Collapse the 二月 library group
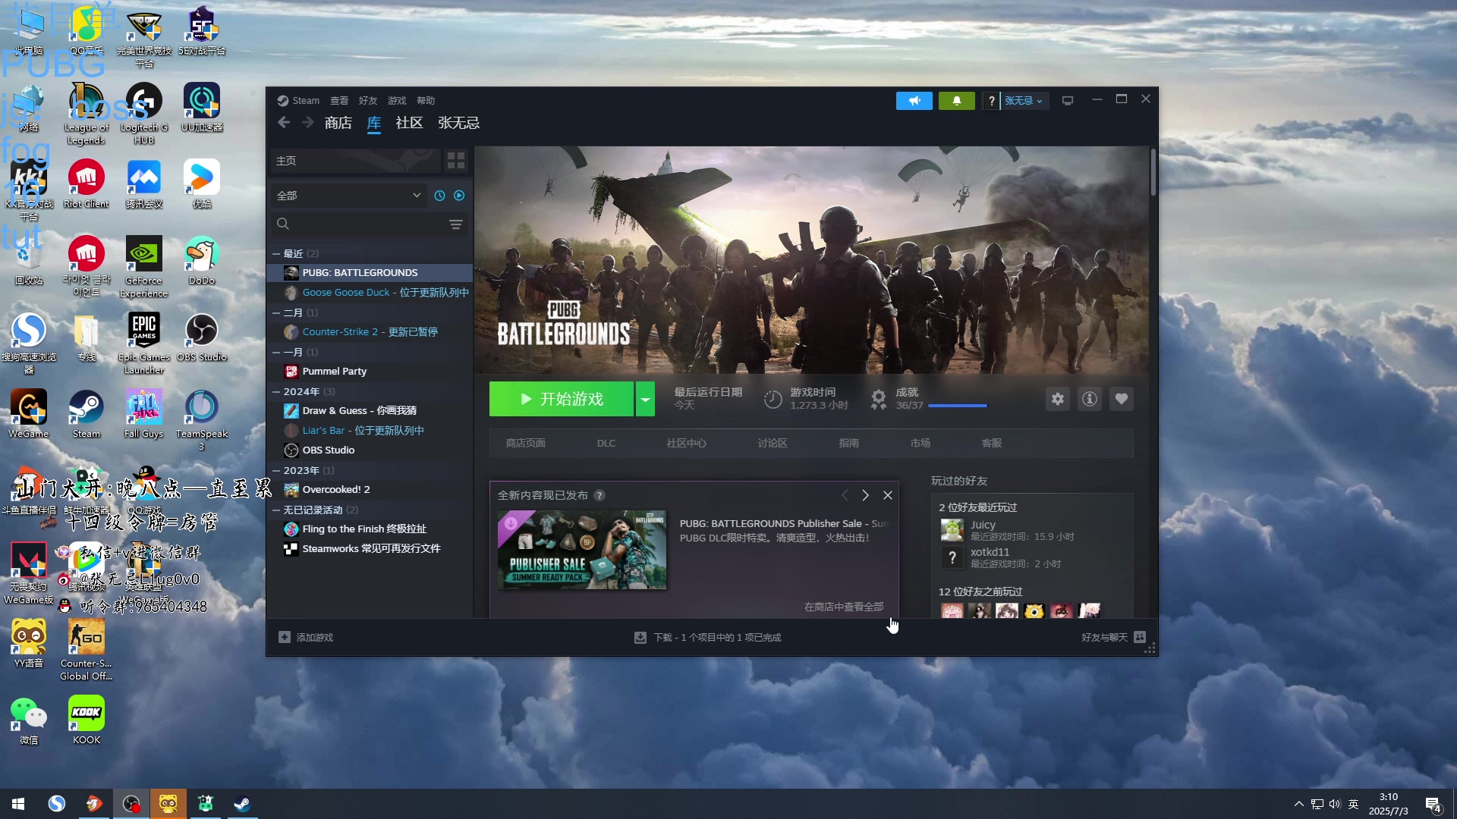The width and height of the screenshot is (1457, 819). [x=276, y=313]
